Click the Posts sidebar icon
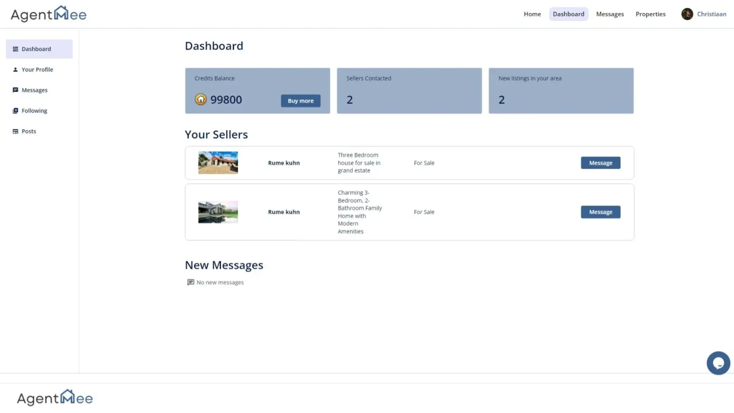The width and height of the screenshot is (734, 413). pos(15,131)
